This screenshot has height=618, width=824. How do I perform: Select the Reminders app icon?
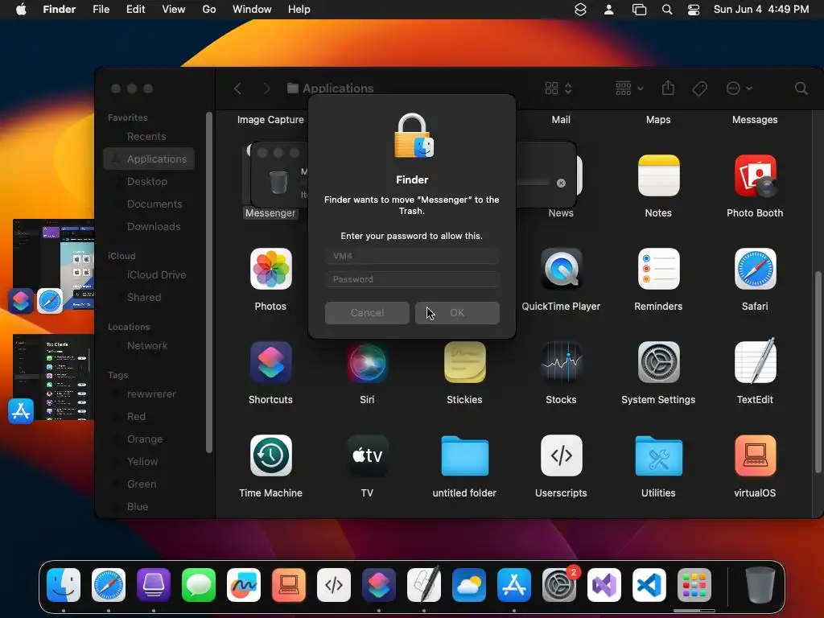point(658,269)
